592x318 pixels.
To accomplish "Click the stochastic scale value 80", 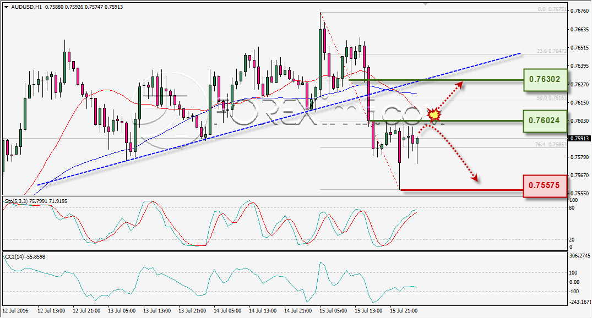I will [x=572, y=208].
